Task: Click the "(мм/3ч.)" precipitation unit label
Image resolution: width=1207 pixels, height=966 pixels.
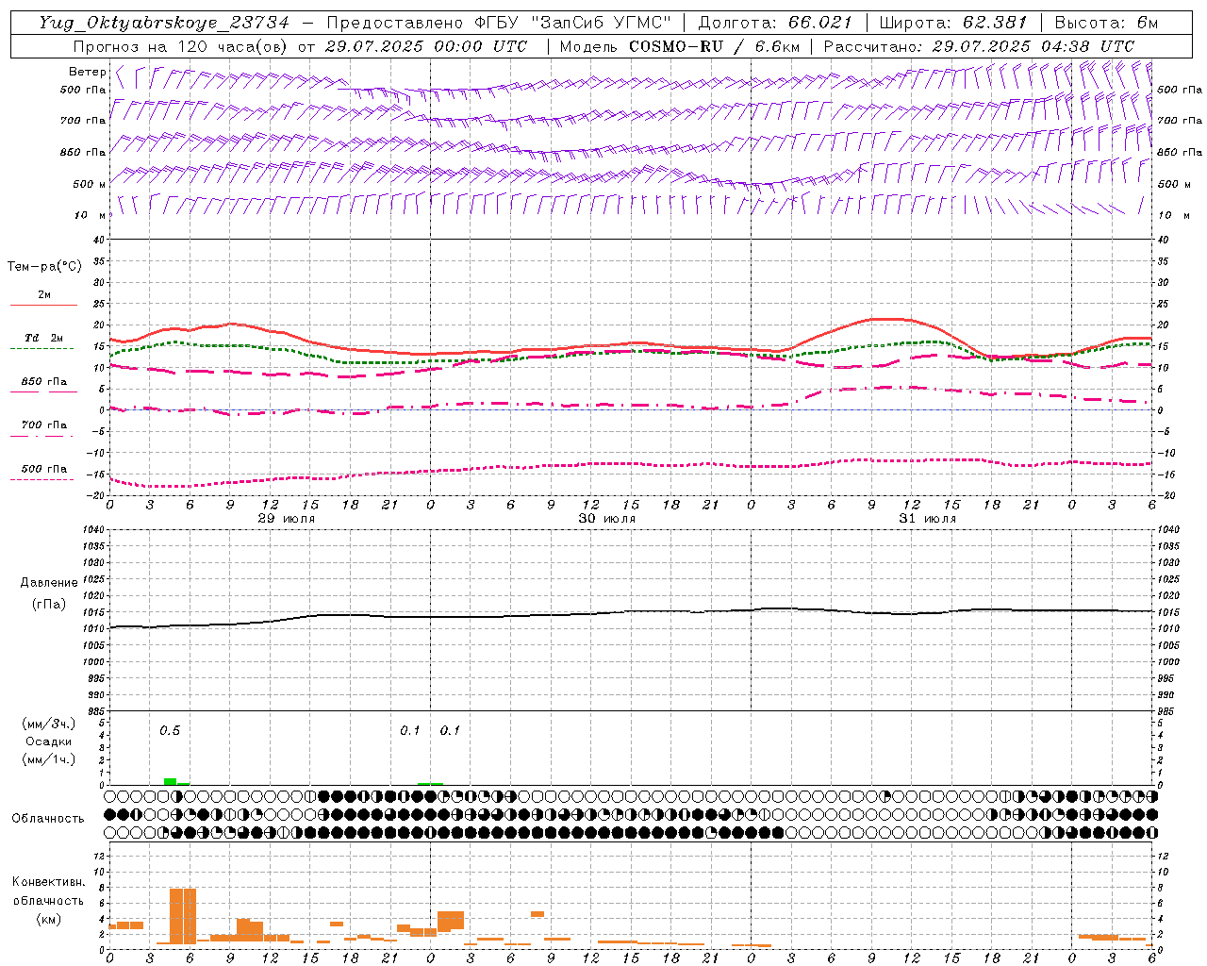Action: point(49,724)
